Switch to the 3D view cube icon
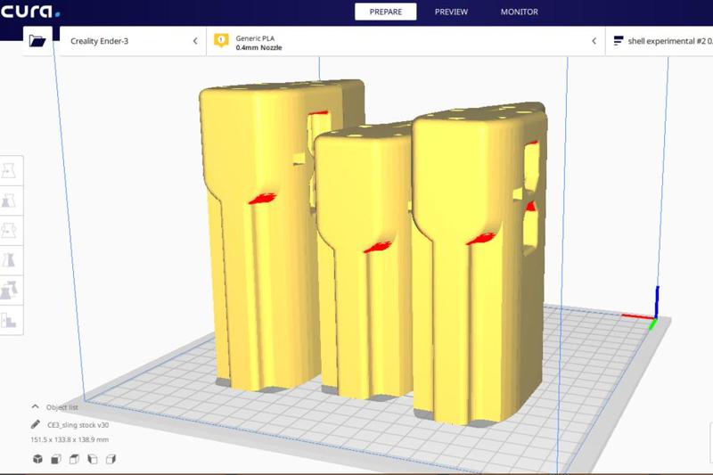This screenshot has height=475, width=713. [37, 459]
